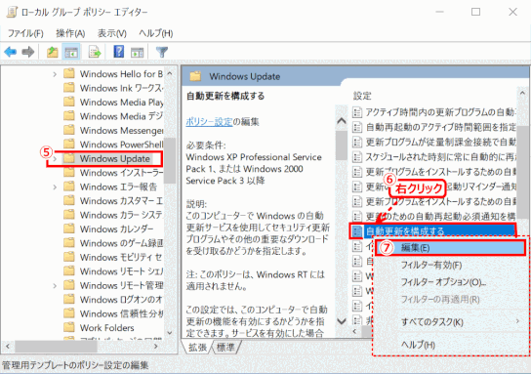Open the ヘルプ(H) menu in menu bar
The height and width of the screenshot is (374, 531).
tap(156, 33)
